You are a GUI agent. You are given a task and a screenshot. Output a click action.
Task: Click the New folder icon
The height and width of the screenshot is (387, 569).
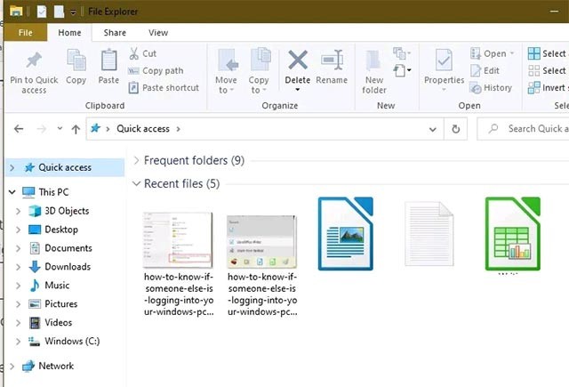374,60
